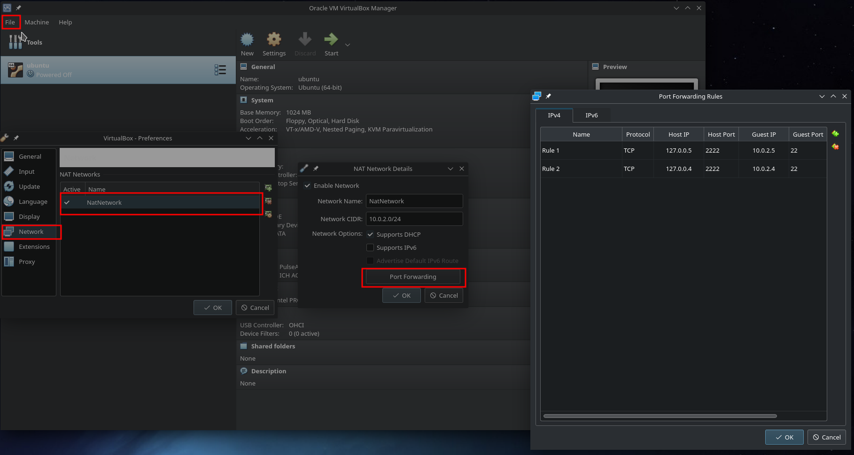Toggle Enable Network checkbox
The height and width of the screenshot is (455, 854).
(307, 185)
